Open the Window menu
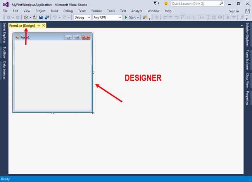The height and width of the screenshot is (182, 252). tap(154, 11)
